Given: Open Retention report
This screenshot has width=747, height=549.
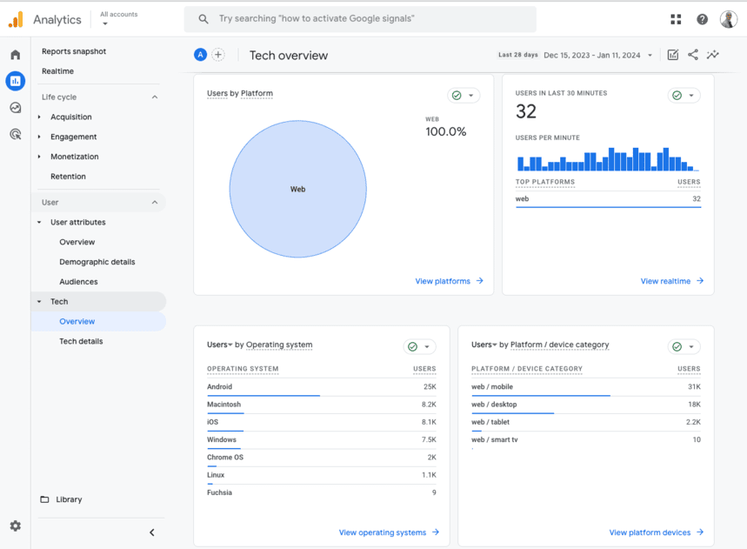Looking at the screenshot, I should coord(68,177).
